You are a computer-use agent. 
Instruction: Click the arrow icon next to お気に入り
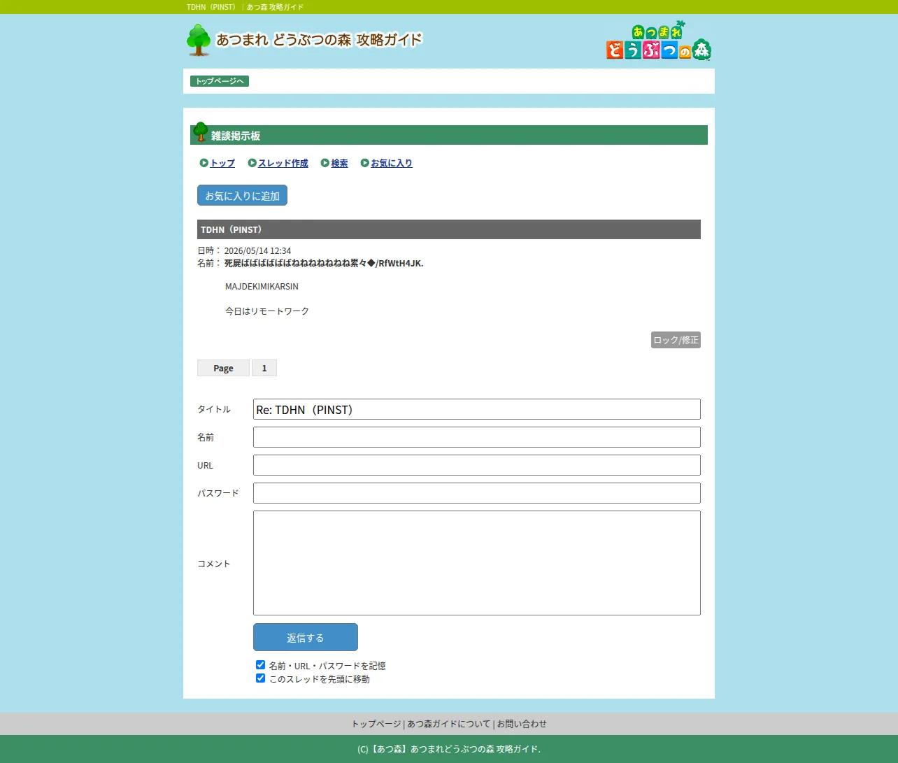pos(365,163)
